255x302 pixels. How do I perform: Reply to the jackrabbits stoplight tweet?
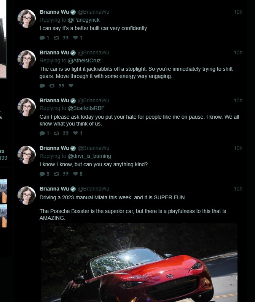click(42, 86)
